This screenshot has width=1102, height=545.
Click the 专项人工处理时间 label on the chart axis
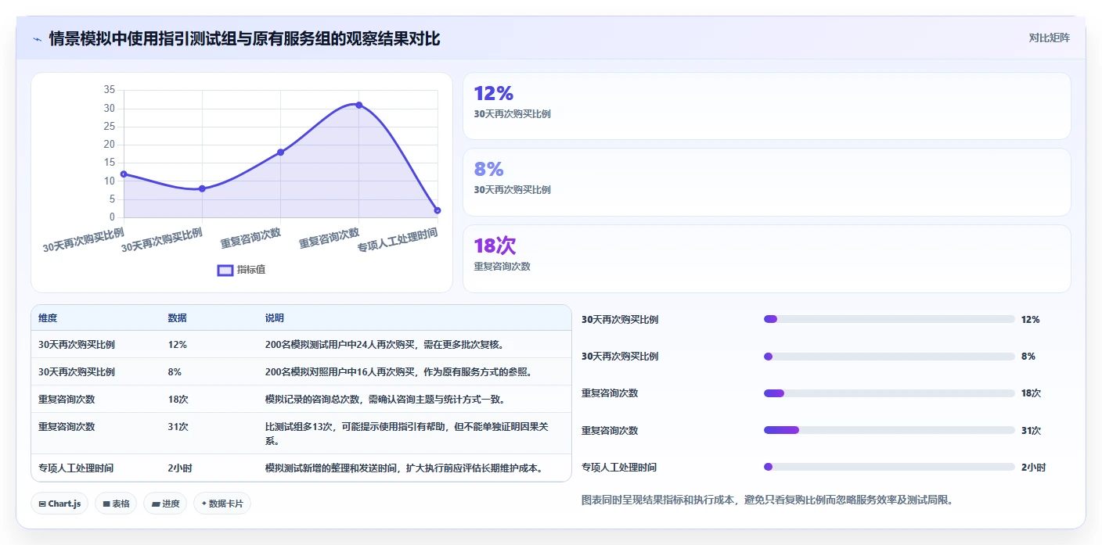[x=398, y=240]
